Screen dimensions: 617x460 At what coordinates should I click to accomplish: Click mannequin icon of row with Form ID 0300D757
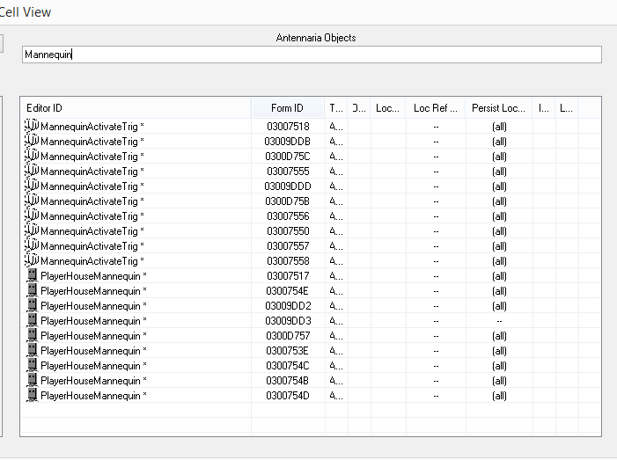point(33,335)
